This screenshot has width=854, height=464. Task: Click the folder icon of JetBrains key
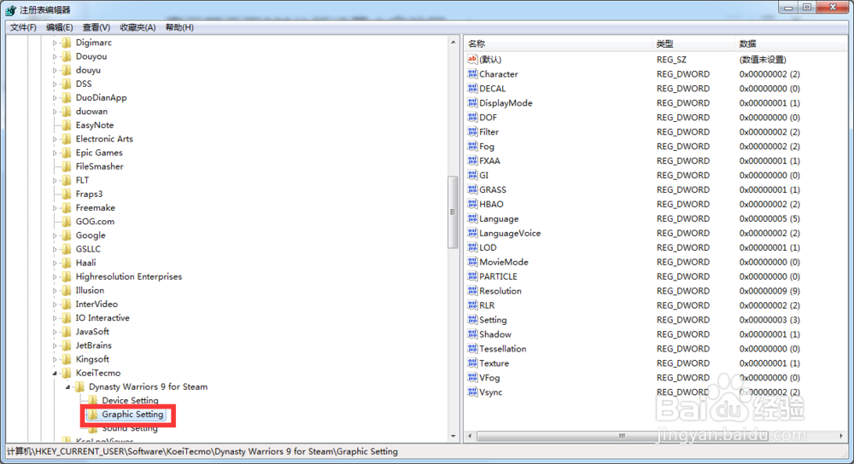click(x=67, y=345)
